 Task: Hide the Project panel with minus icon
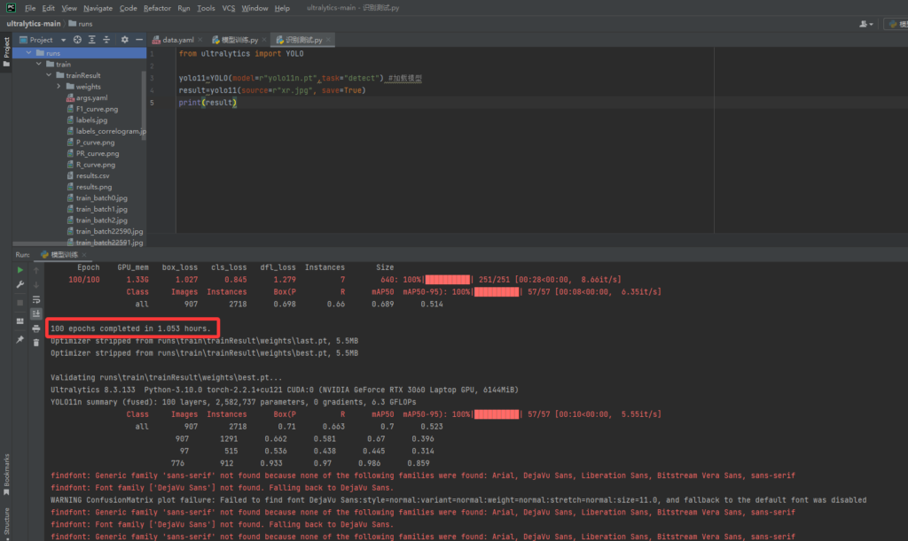click(x=139, y=40)
